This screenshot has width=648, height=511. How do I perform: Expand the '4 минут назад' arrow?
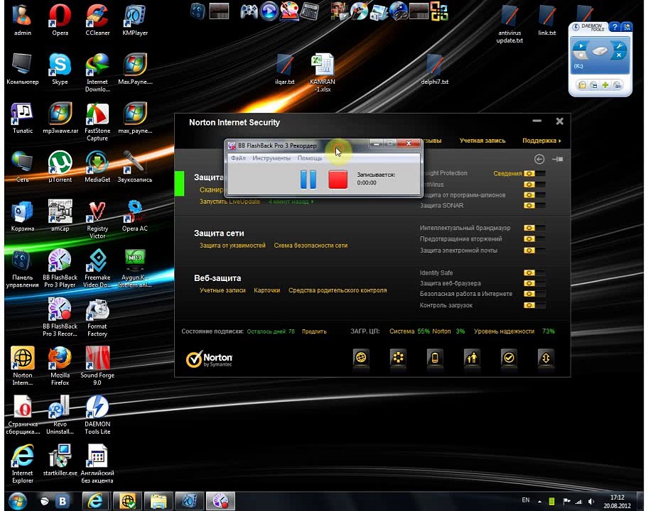[x=313, y=202]
